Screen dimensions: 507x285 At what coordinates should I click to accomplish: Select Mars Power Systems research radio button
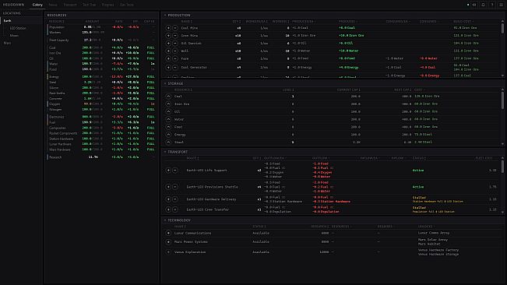(168, 241)
